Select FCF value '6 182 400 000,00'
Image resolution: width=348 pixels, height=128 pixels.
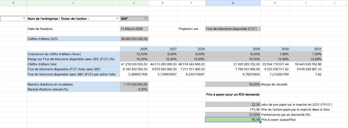134,69
